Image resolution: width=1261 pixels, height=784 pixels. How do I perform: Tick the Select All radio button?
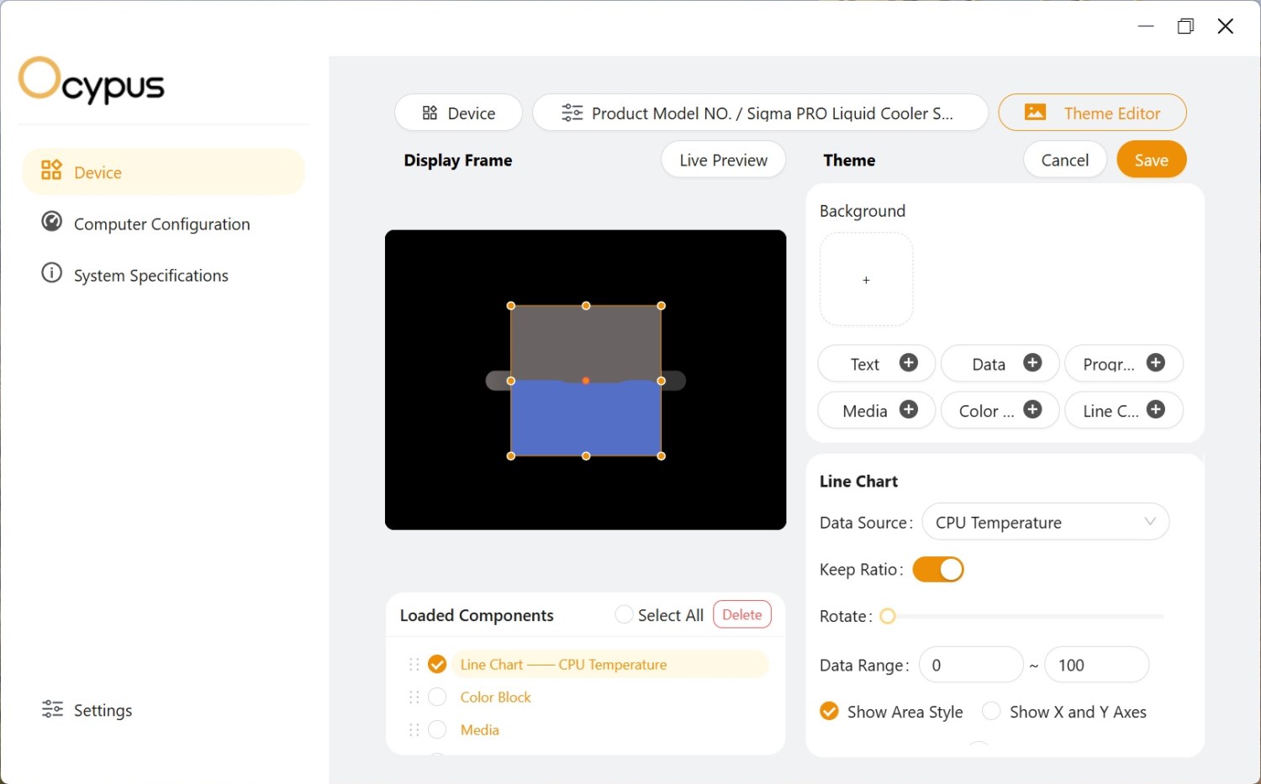tap(624, 615)
